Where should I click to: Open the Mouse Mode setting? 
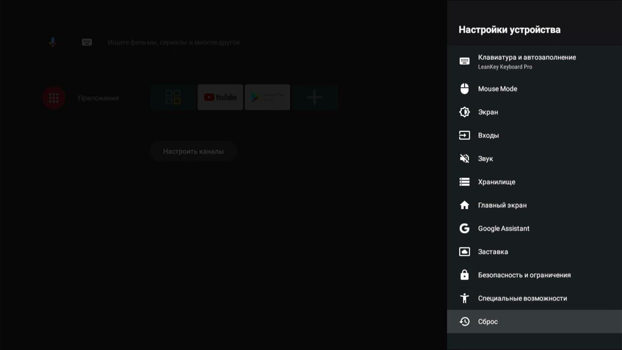tap(535, 88)
